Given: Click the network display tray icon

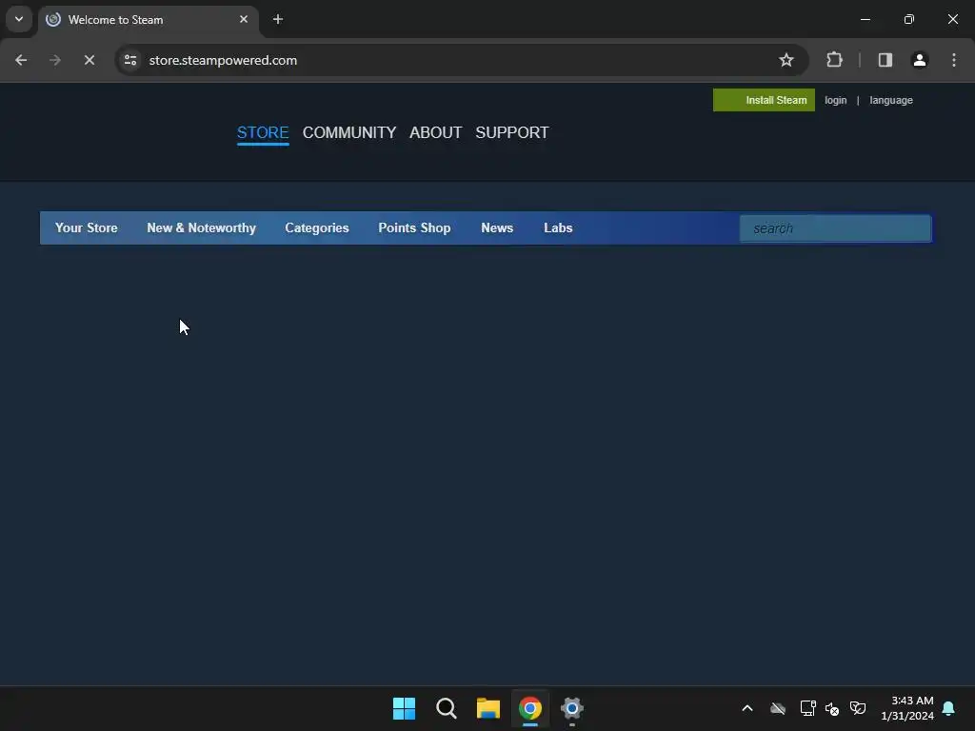Looking at the screenshot, I should [807, 708].
